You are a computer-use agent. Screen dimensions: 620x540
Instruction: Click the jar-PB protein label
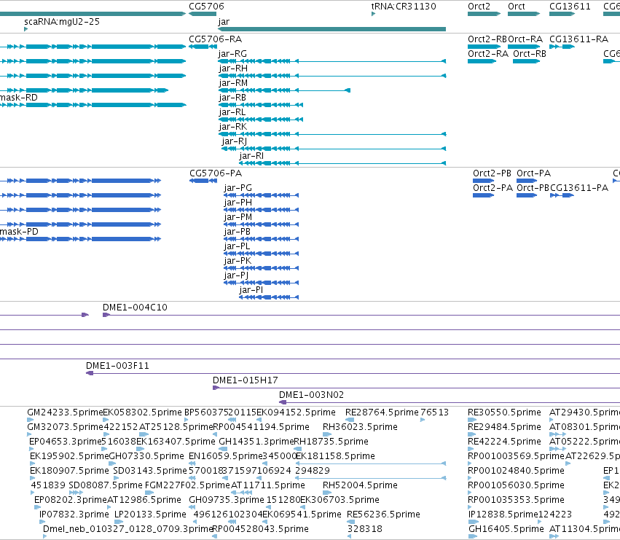pos(238,232)
